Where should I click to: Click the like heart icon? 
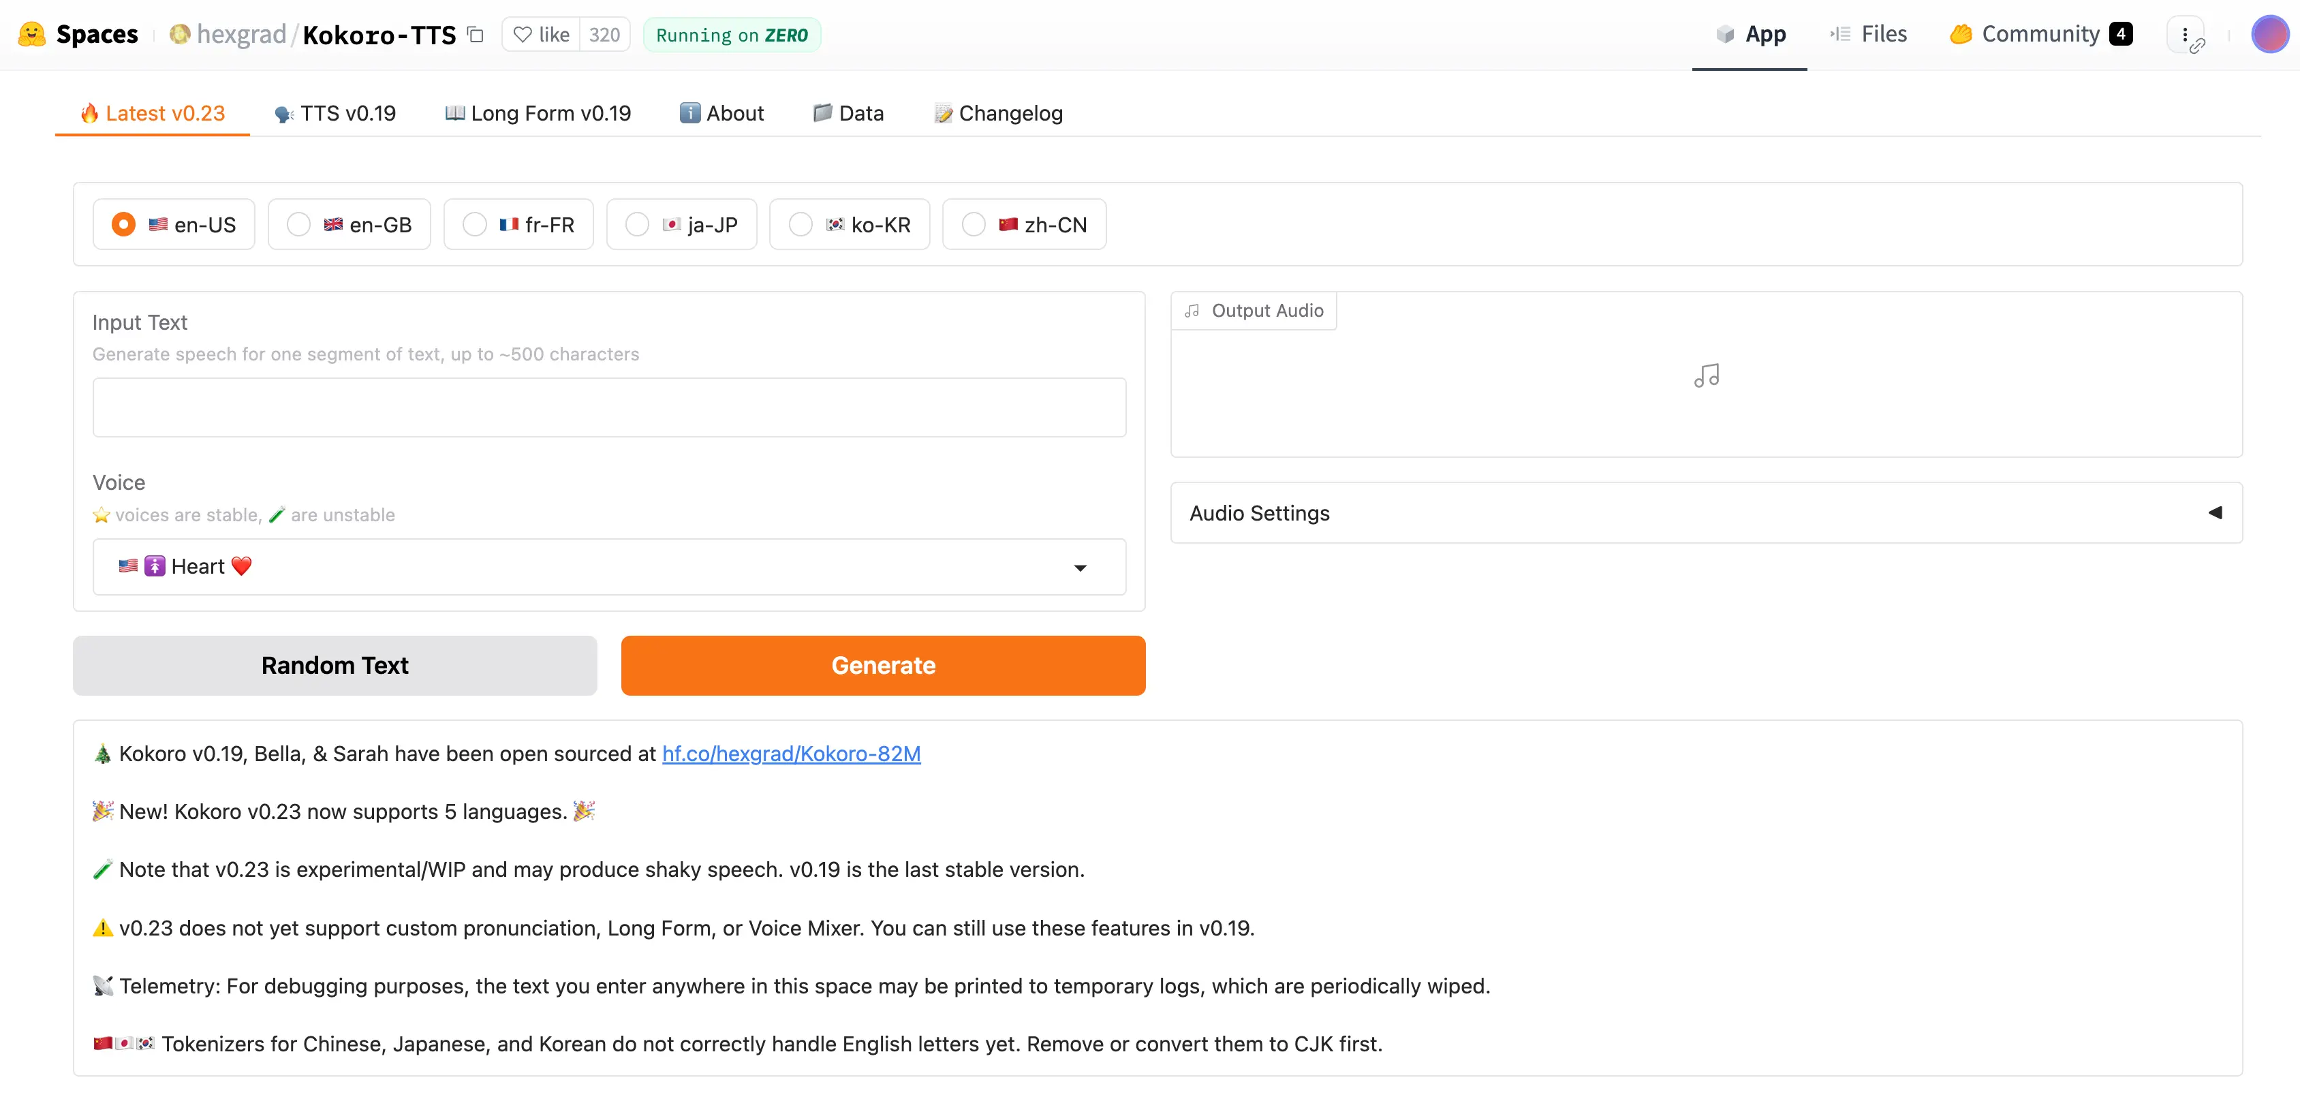(524, 32)
